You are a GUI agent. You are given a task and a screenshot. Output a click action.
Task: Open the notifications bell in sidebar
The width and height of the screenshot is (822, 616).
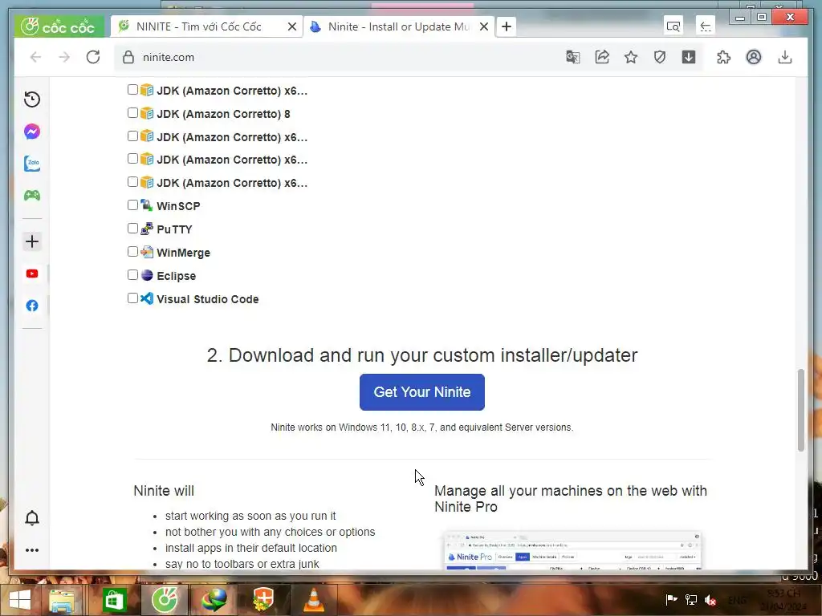32,517
